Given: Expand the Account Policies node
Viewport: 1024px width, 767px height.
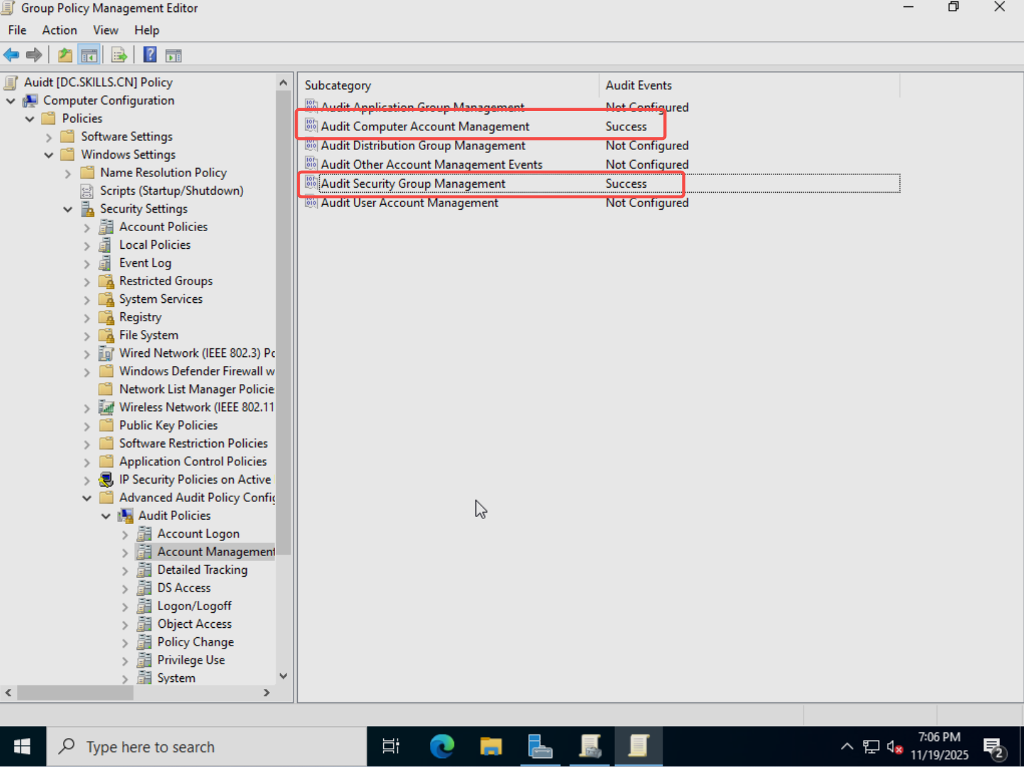Looking at the screenshot, I should 87,227.
